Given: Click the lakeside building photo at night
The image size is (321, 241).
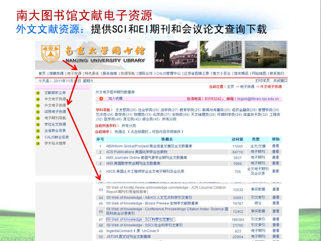Looking at the screenshot, I should click(266, 54).
